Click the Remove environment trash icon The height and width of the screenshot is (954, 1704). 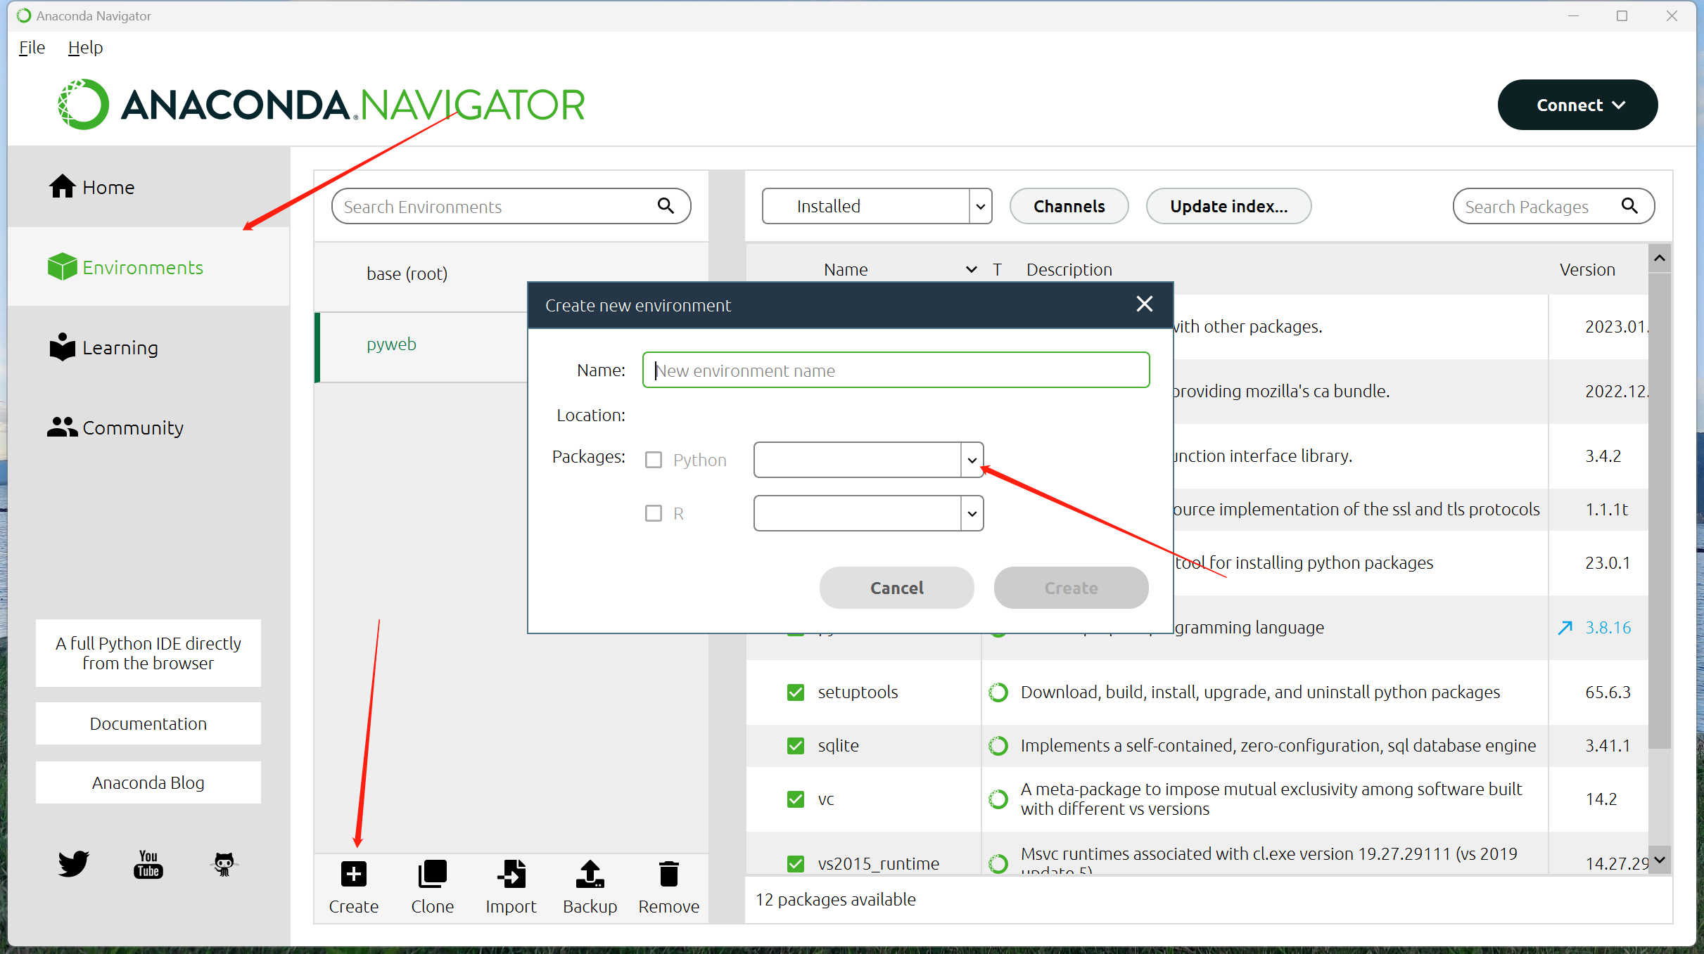(668, 874)
